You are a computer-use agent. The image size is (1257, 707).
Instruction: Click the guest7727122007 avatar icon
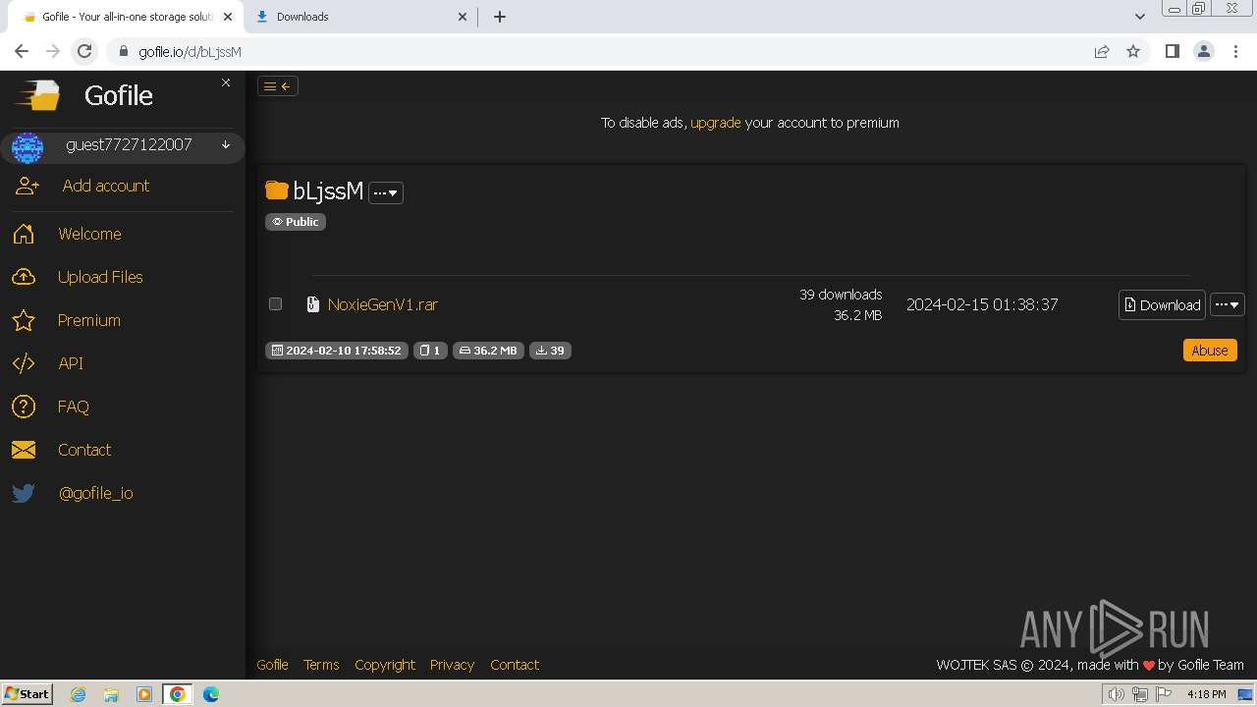(27, 147)
